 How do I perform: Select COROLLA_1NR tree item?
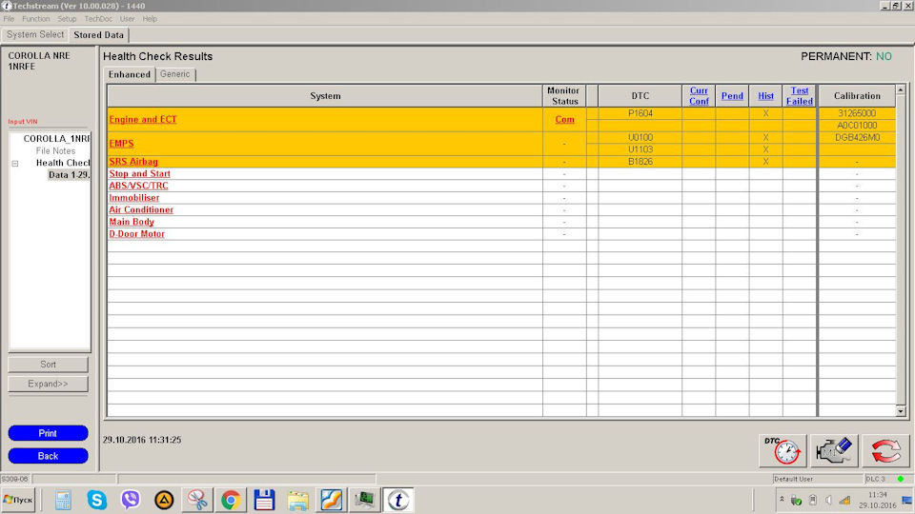click(56, 139)
